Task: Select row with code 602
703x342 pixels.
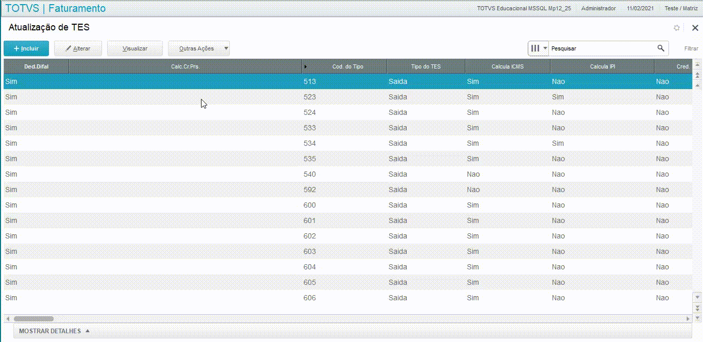Action: click(x=348, y=236)
